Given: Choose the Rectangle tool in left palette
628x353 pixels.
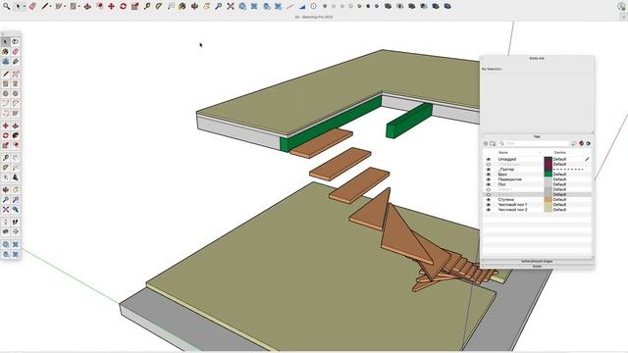Looking at the screenshot, I should click(x=6, y=83).
